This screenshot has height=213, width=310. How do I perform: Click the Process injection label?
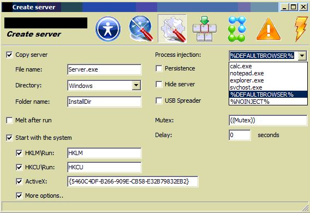pos(178,55)
